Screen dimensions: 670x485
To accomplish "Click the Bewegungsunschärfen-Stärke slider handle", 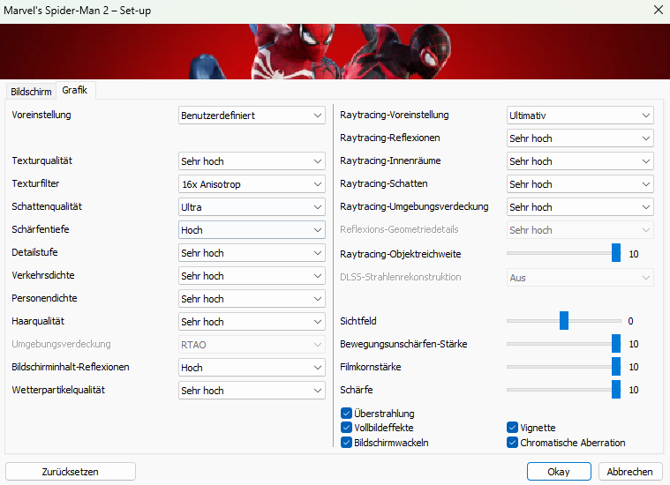I will click(x=616, y=344).
